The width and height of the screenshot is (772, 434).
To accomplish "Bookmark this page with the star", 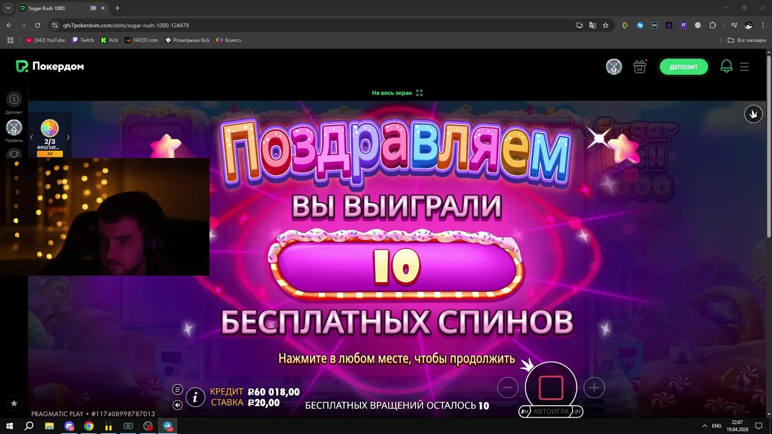I will pyautogui.click(x=606, y=25).
